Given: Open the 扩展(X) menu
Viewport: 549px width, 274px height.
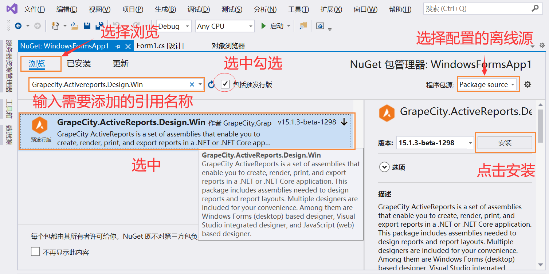Looking at the screenshot, I should pyautogui.click(x=331, y=9).
